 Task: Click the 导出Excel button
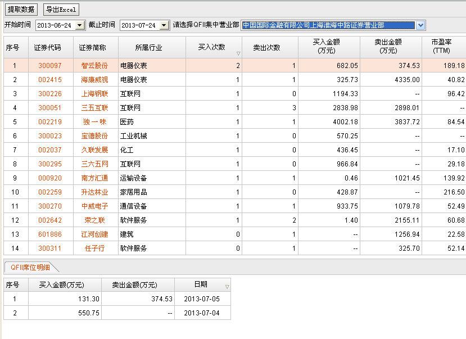(x=62, y=10)
